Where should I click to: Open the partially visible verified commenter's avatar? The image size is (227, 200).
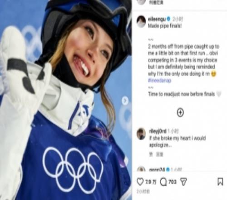tap(141, 169)
